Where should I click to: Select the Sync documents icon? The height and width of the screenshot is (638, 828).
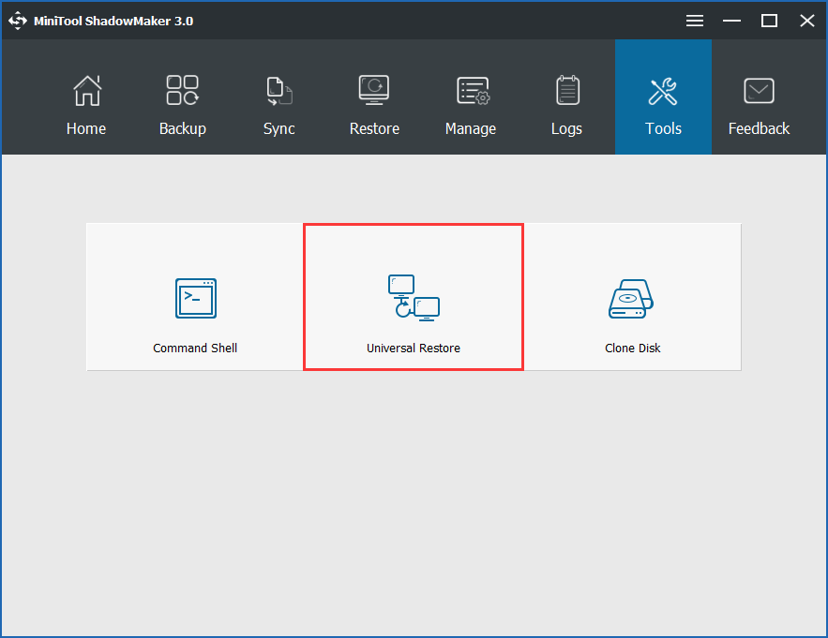click(x=279, y=91)
